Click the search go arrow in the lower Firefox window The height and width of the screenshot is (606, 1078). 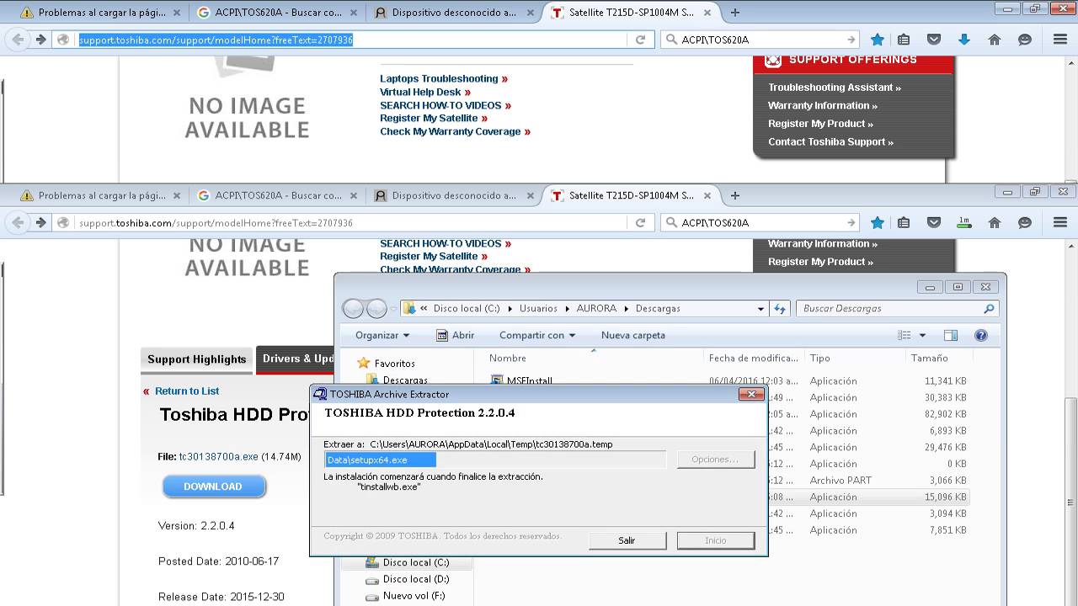tap(851, 223)
